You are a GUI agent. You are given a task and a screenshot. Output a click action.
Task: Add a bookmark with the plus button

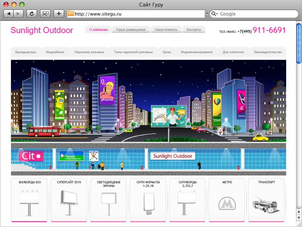[x=59, y=14]
